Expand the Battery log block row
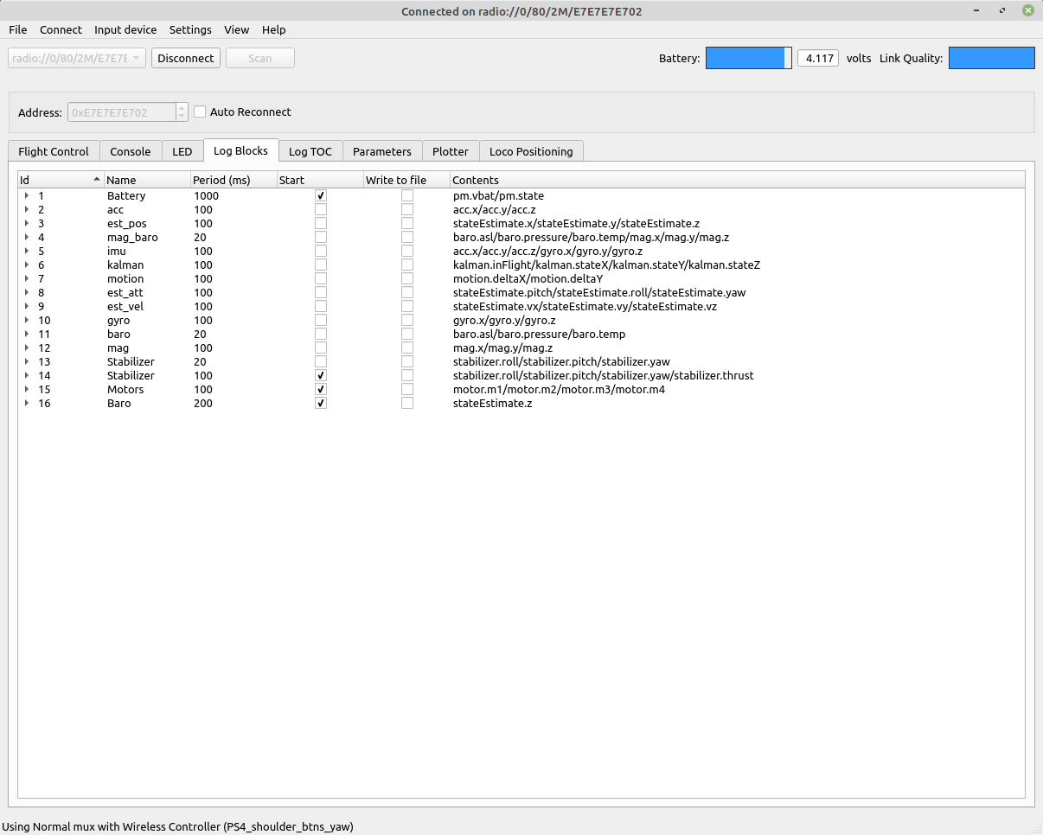The height and width of the screenshot is (835, 1043). (27, 196)
